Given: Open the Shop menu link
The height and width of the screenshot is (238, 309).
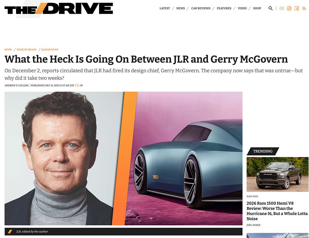Looking at the screenshot, I should (x=257, y=8).
